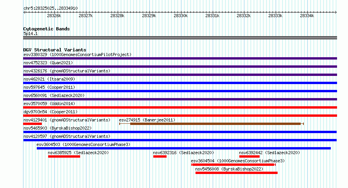Select the red nsv6385925 variant bar
The height and width of the screenshot is (188, 348).
(64, 156)
